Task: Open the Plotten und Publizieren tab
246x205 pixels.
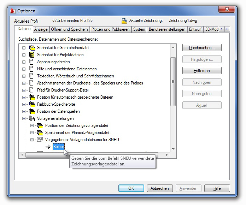Action: tap(110, 29)
